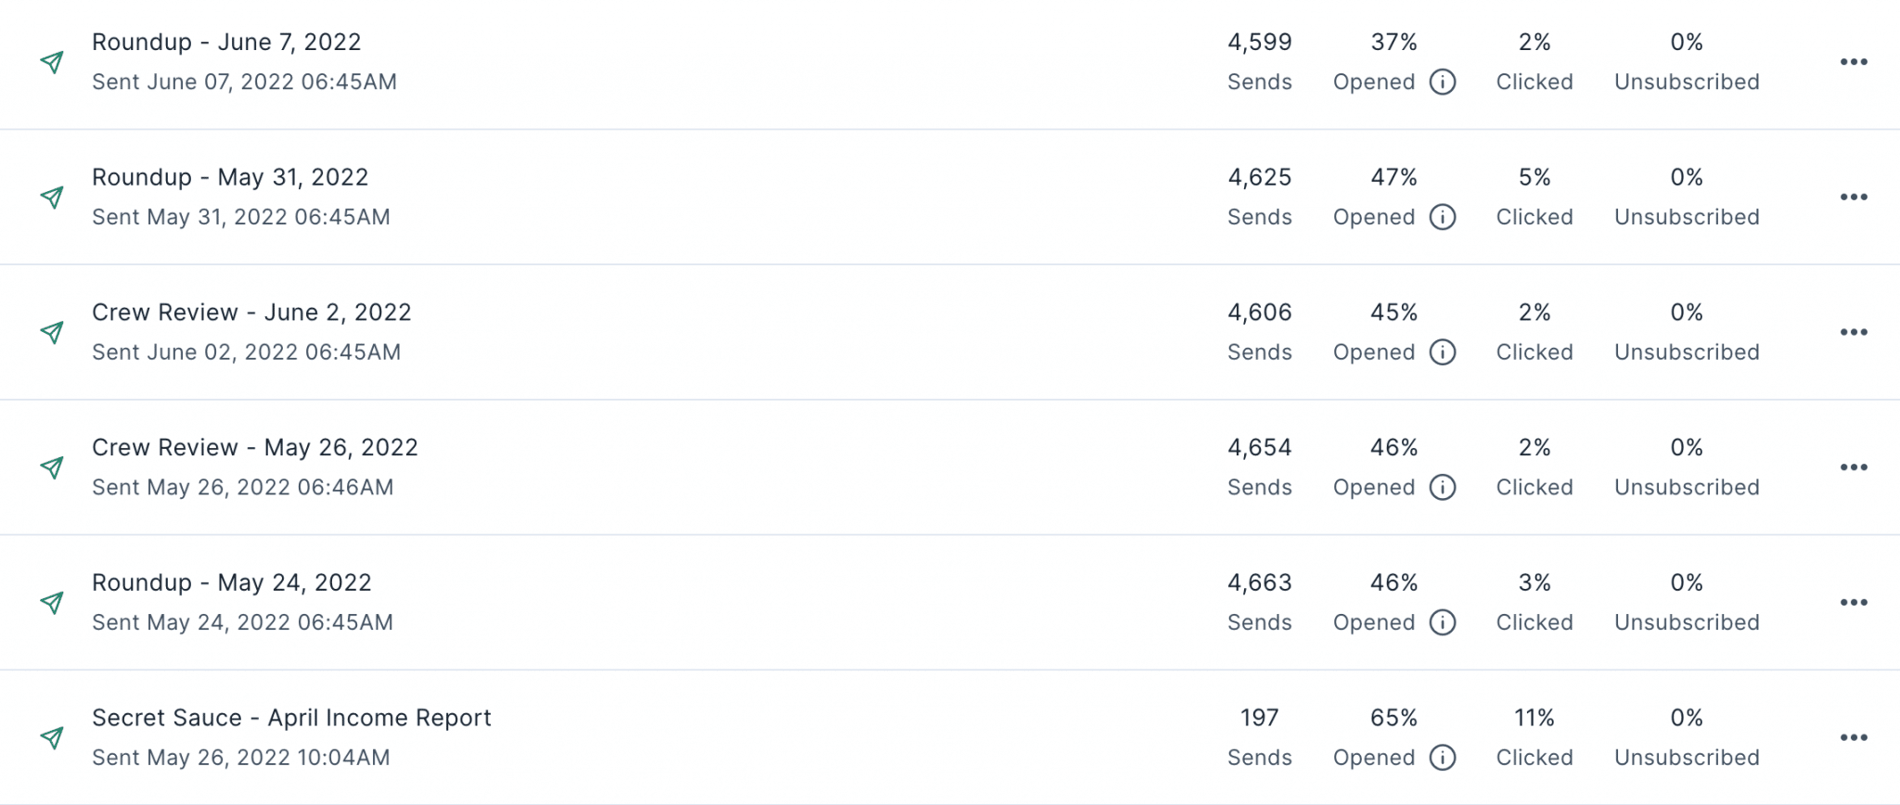The width and height of the screenshot is (1900, 805).
Task: Click Opened info icon for Roundup May 24
Action: click(1443, 622)
